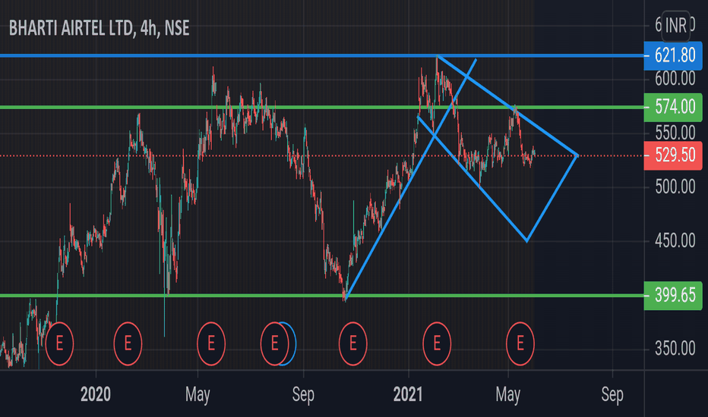Click the Sep label left of 2021
The width and height of the screenshot is (708, 417).
303,395
